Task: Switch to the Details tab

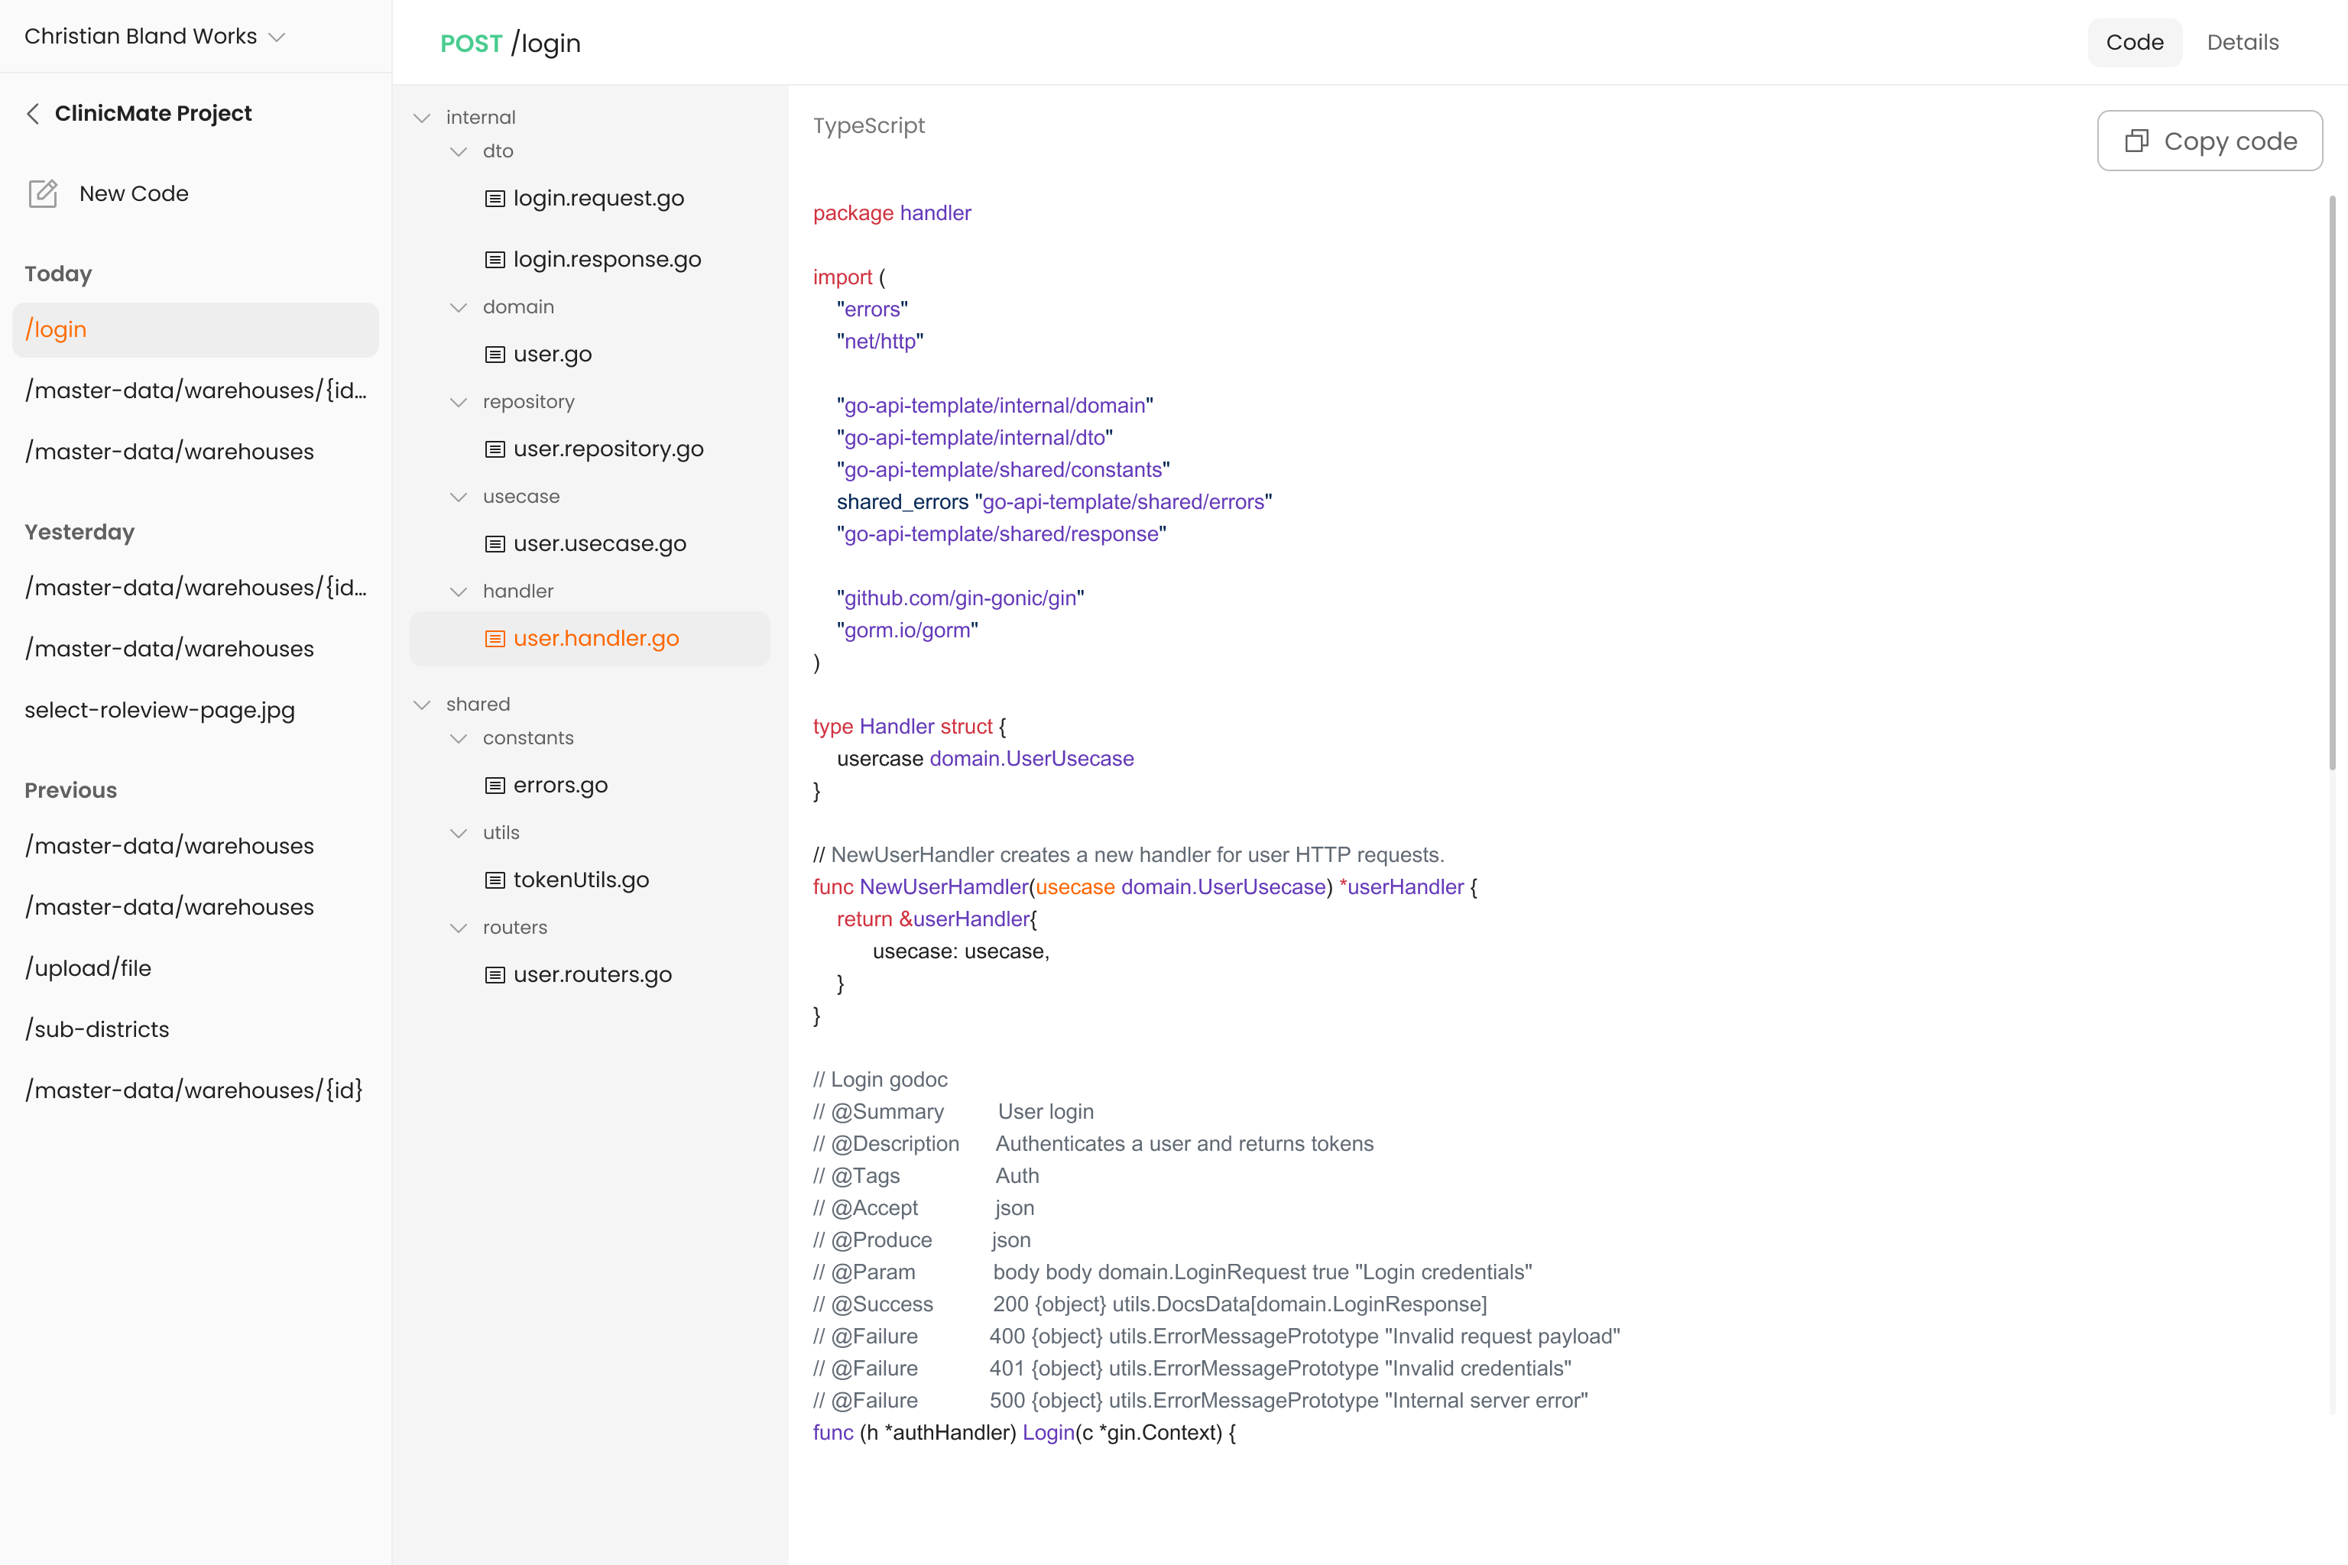Action: (x=2243, y=42)
